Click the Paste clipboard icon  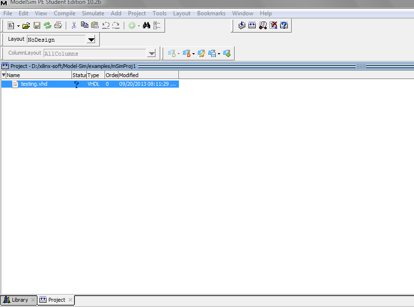pyautogui.click(x=95, y=25)
